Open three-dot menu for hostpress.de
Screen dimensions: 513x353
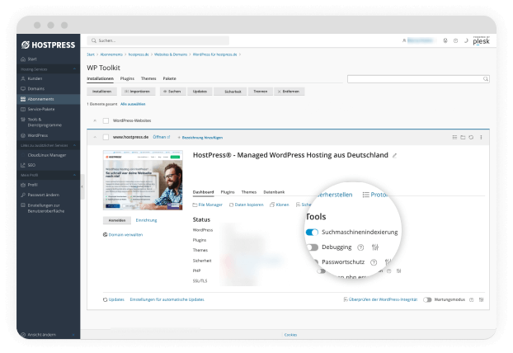tap(481, 137)
